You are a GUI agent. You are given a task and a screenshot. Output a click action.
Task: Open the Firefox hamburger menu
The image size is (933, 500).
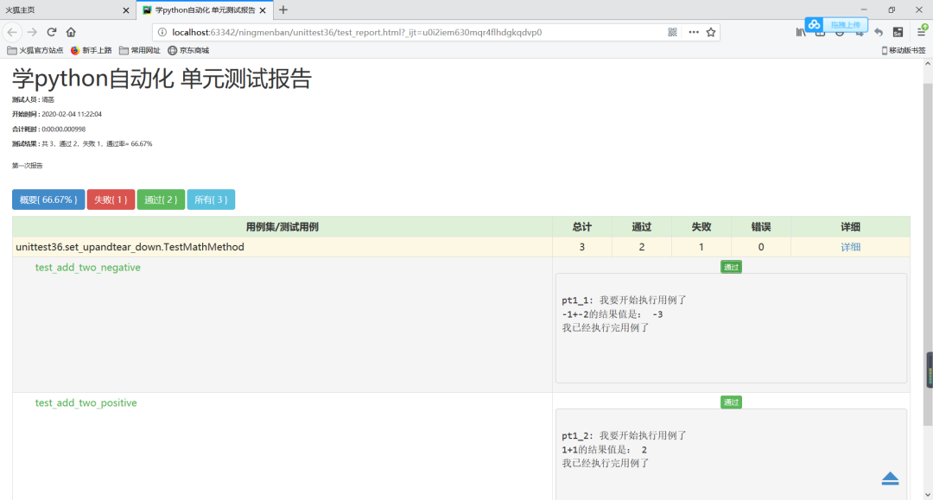click(x=921, y=32)
